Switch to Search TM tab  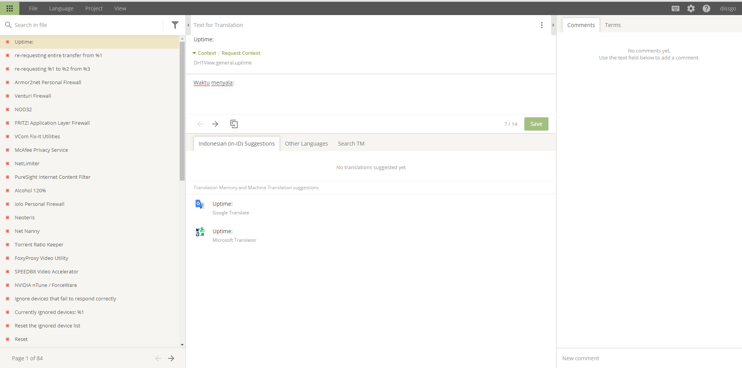coord(351,144)
